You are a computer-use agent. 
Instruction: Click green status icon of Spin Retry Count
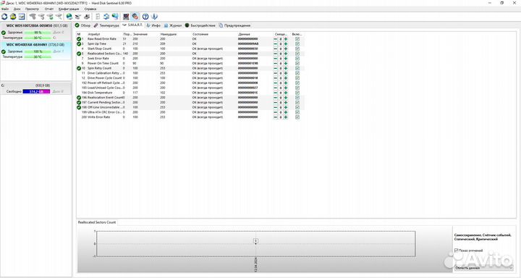pyautogui.click(x=79, y=68)
